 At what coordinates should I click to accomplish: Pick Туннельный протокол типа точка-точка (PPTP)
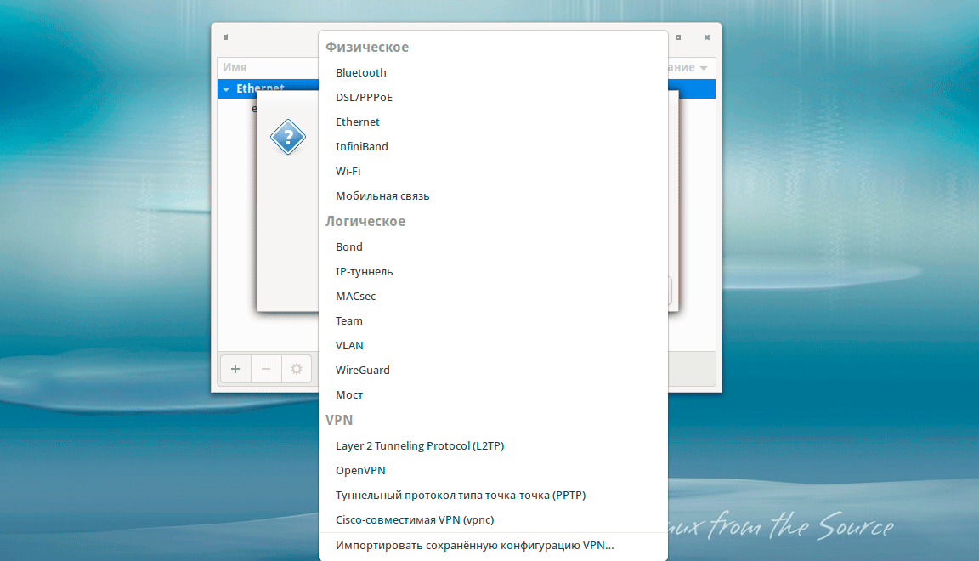click(493, 496)
